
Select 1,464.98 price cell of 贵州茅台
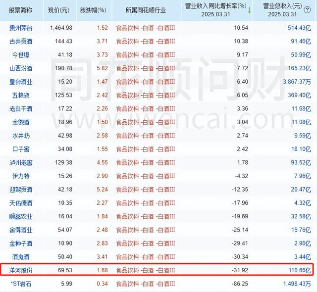coord(61,28)
